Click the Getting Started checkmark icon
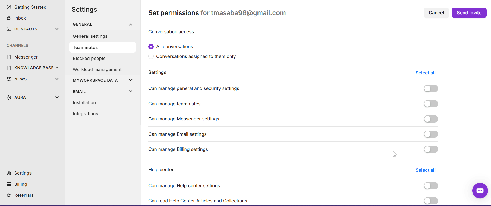The image size is (491, 206). 9,7
